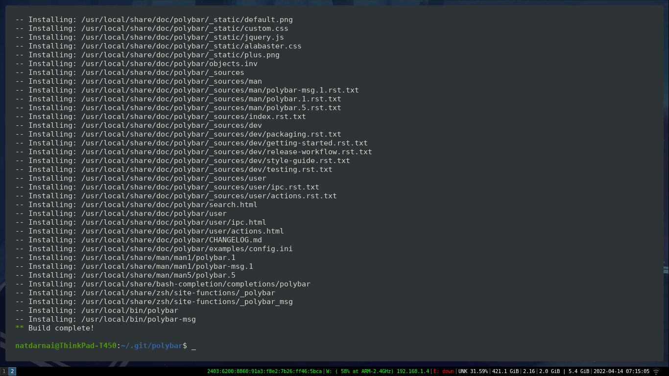
Task: Click the '421.1 GiB' disk space entry
Action: click(505, 372)
